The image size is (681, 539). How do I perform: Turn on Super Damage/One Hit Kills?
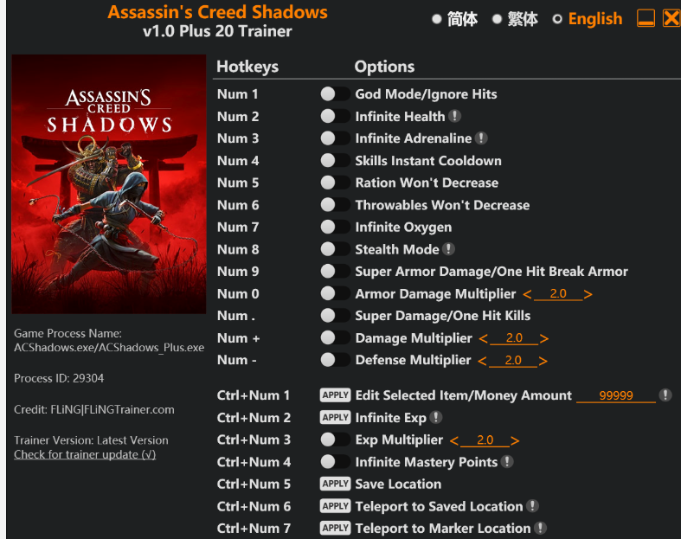click(335, 315)
